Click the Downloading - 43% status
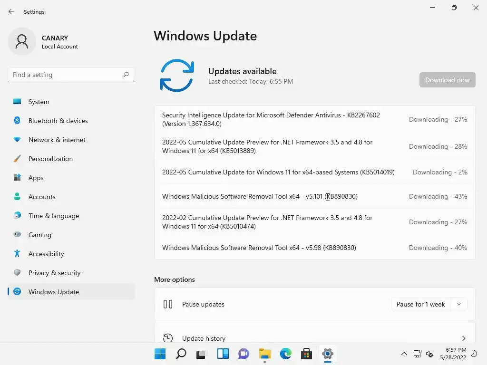 click(438, 196)
